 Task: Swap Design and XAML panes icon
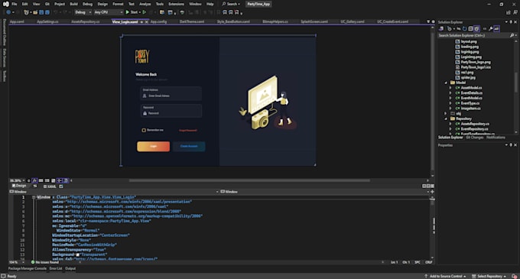(34, 187)
